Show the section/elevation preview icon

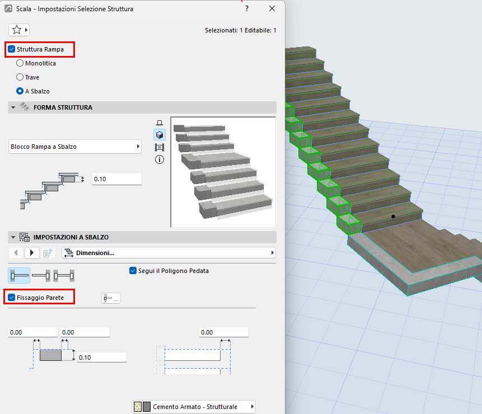pyautogui.click(x=159, y=148)
